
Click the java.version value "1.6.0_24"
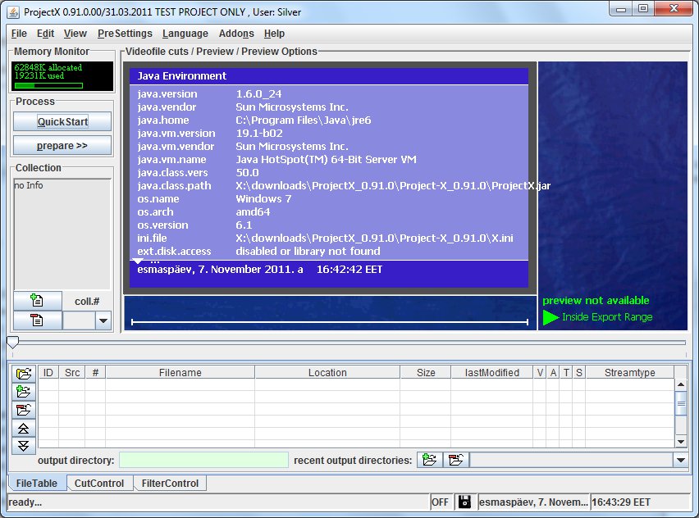[x=258, y=94]
